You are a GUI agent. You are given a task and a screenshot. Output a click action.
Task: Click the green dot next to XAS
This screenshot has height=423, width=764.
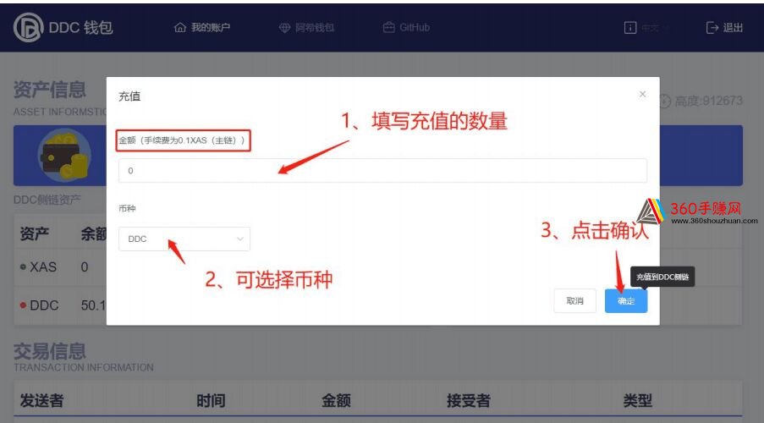coord(23,267)
